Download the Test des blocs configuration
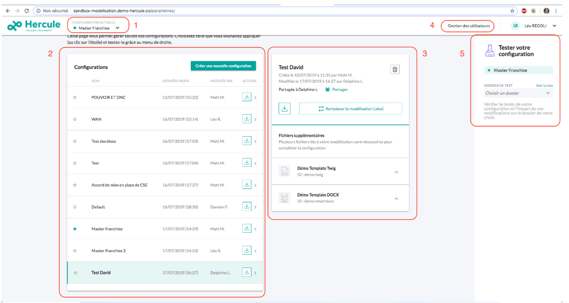The height and width of the screenshot is (303, 569). pyautogui.click(x=247, y=141)
